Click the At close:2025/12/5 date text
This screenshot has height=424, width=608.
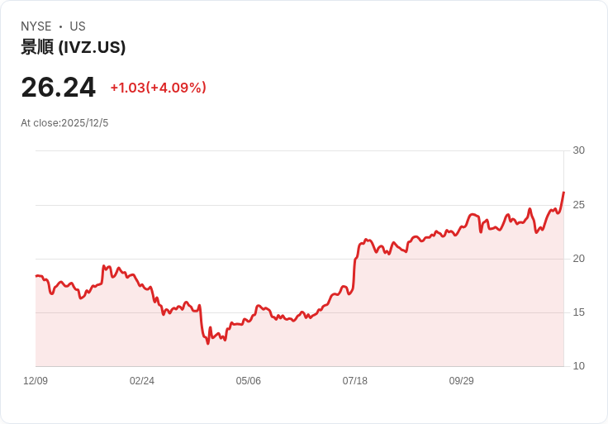point(64,123)
